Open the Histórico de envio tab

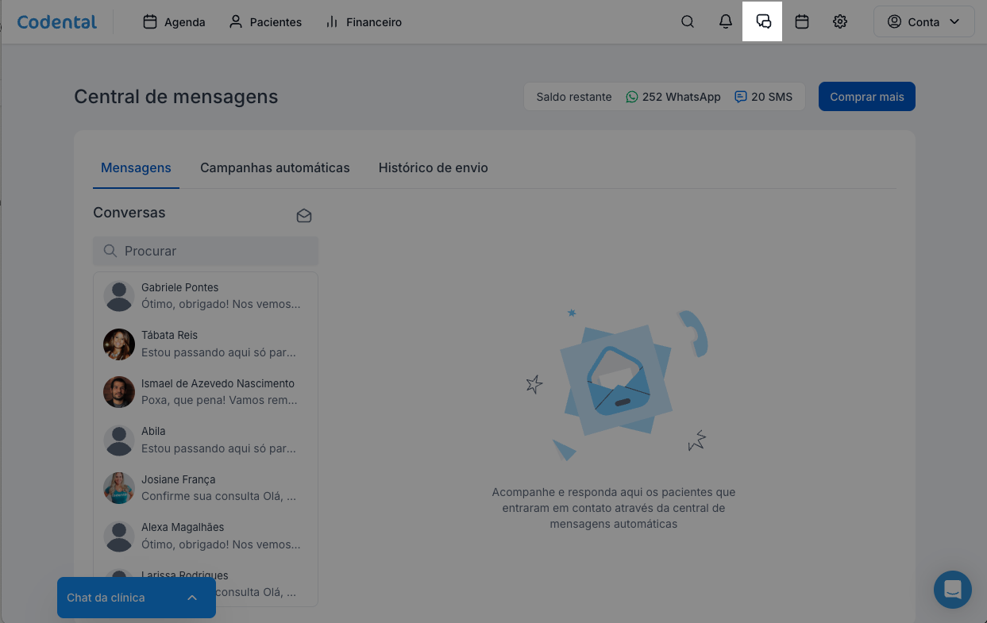pos(433,167)
